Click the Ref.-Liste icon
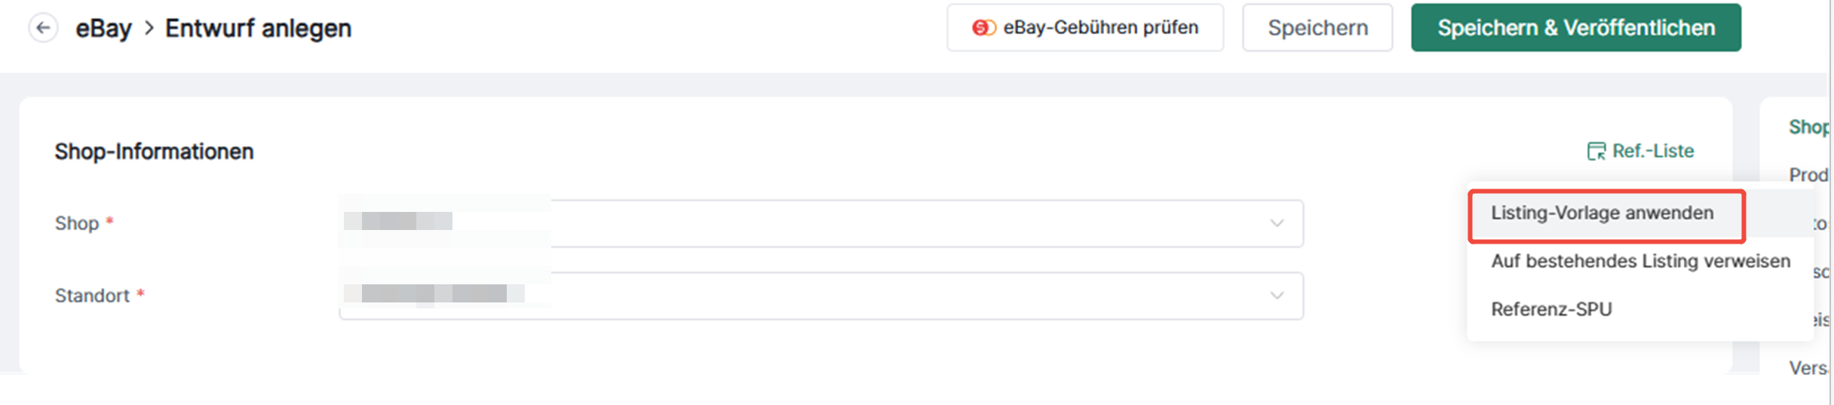This screenshot has height=405, width=1834. tap(1596, 151)
